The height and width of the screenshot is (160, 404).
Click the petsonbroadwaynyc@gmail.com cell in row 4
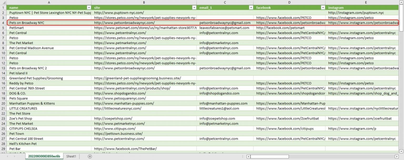click(x=225, y=23)
